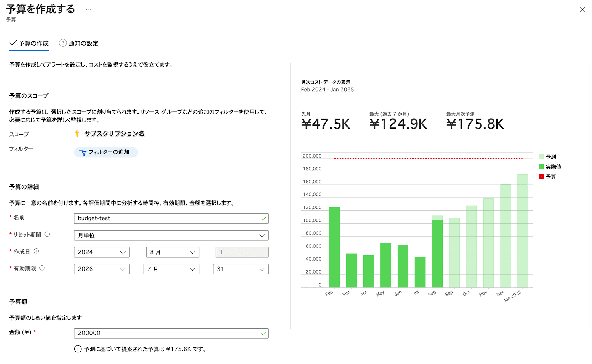Screen dimensions: 592x364
Task: Click the 予算 breadcrumb under title
Action: (11, 20)
